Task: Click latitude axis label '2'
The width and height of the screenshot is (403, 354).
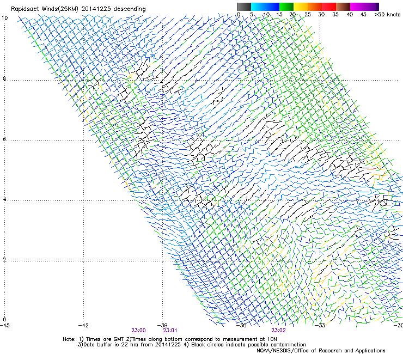Action: click(4, 259)
